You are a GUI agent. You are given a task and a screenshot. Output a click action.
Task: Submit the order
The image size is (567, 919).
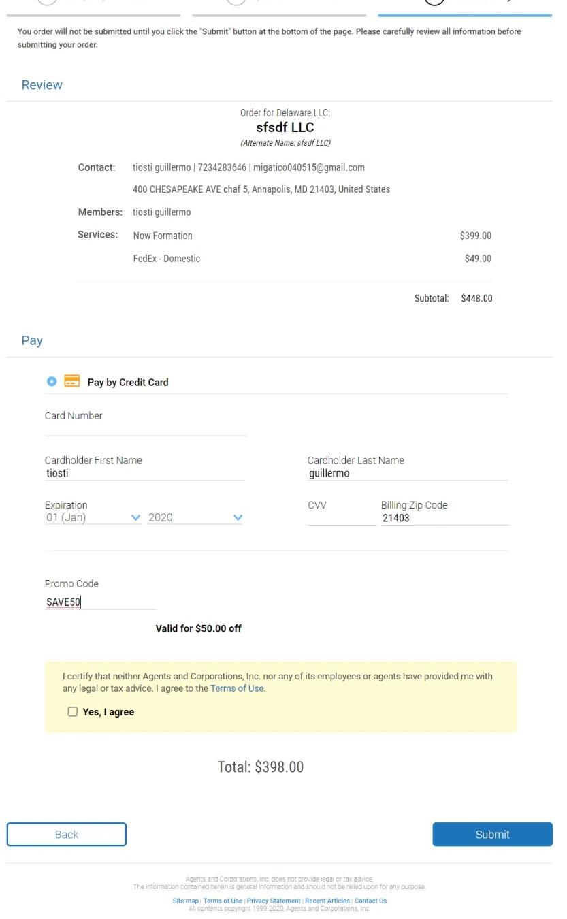pos(492,834)
